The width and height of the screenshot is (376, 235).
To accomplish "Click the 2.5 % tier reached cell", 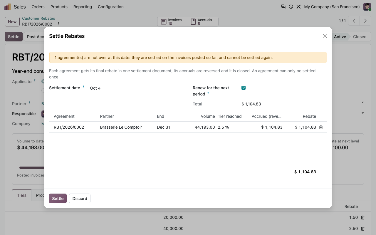I will (223, 127).
